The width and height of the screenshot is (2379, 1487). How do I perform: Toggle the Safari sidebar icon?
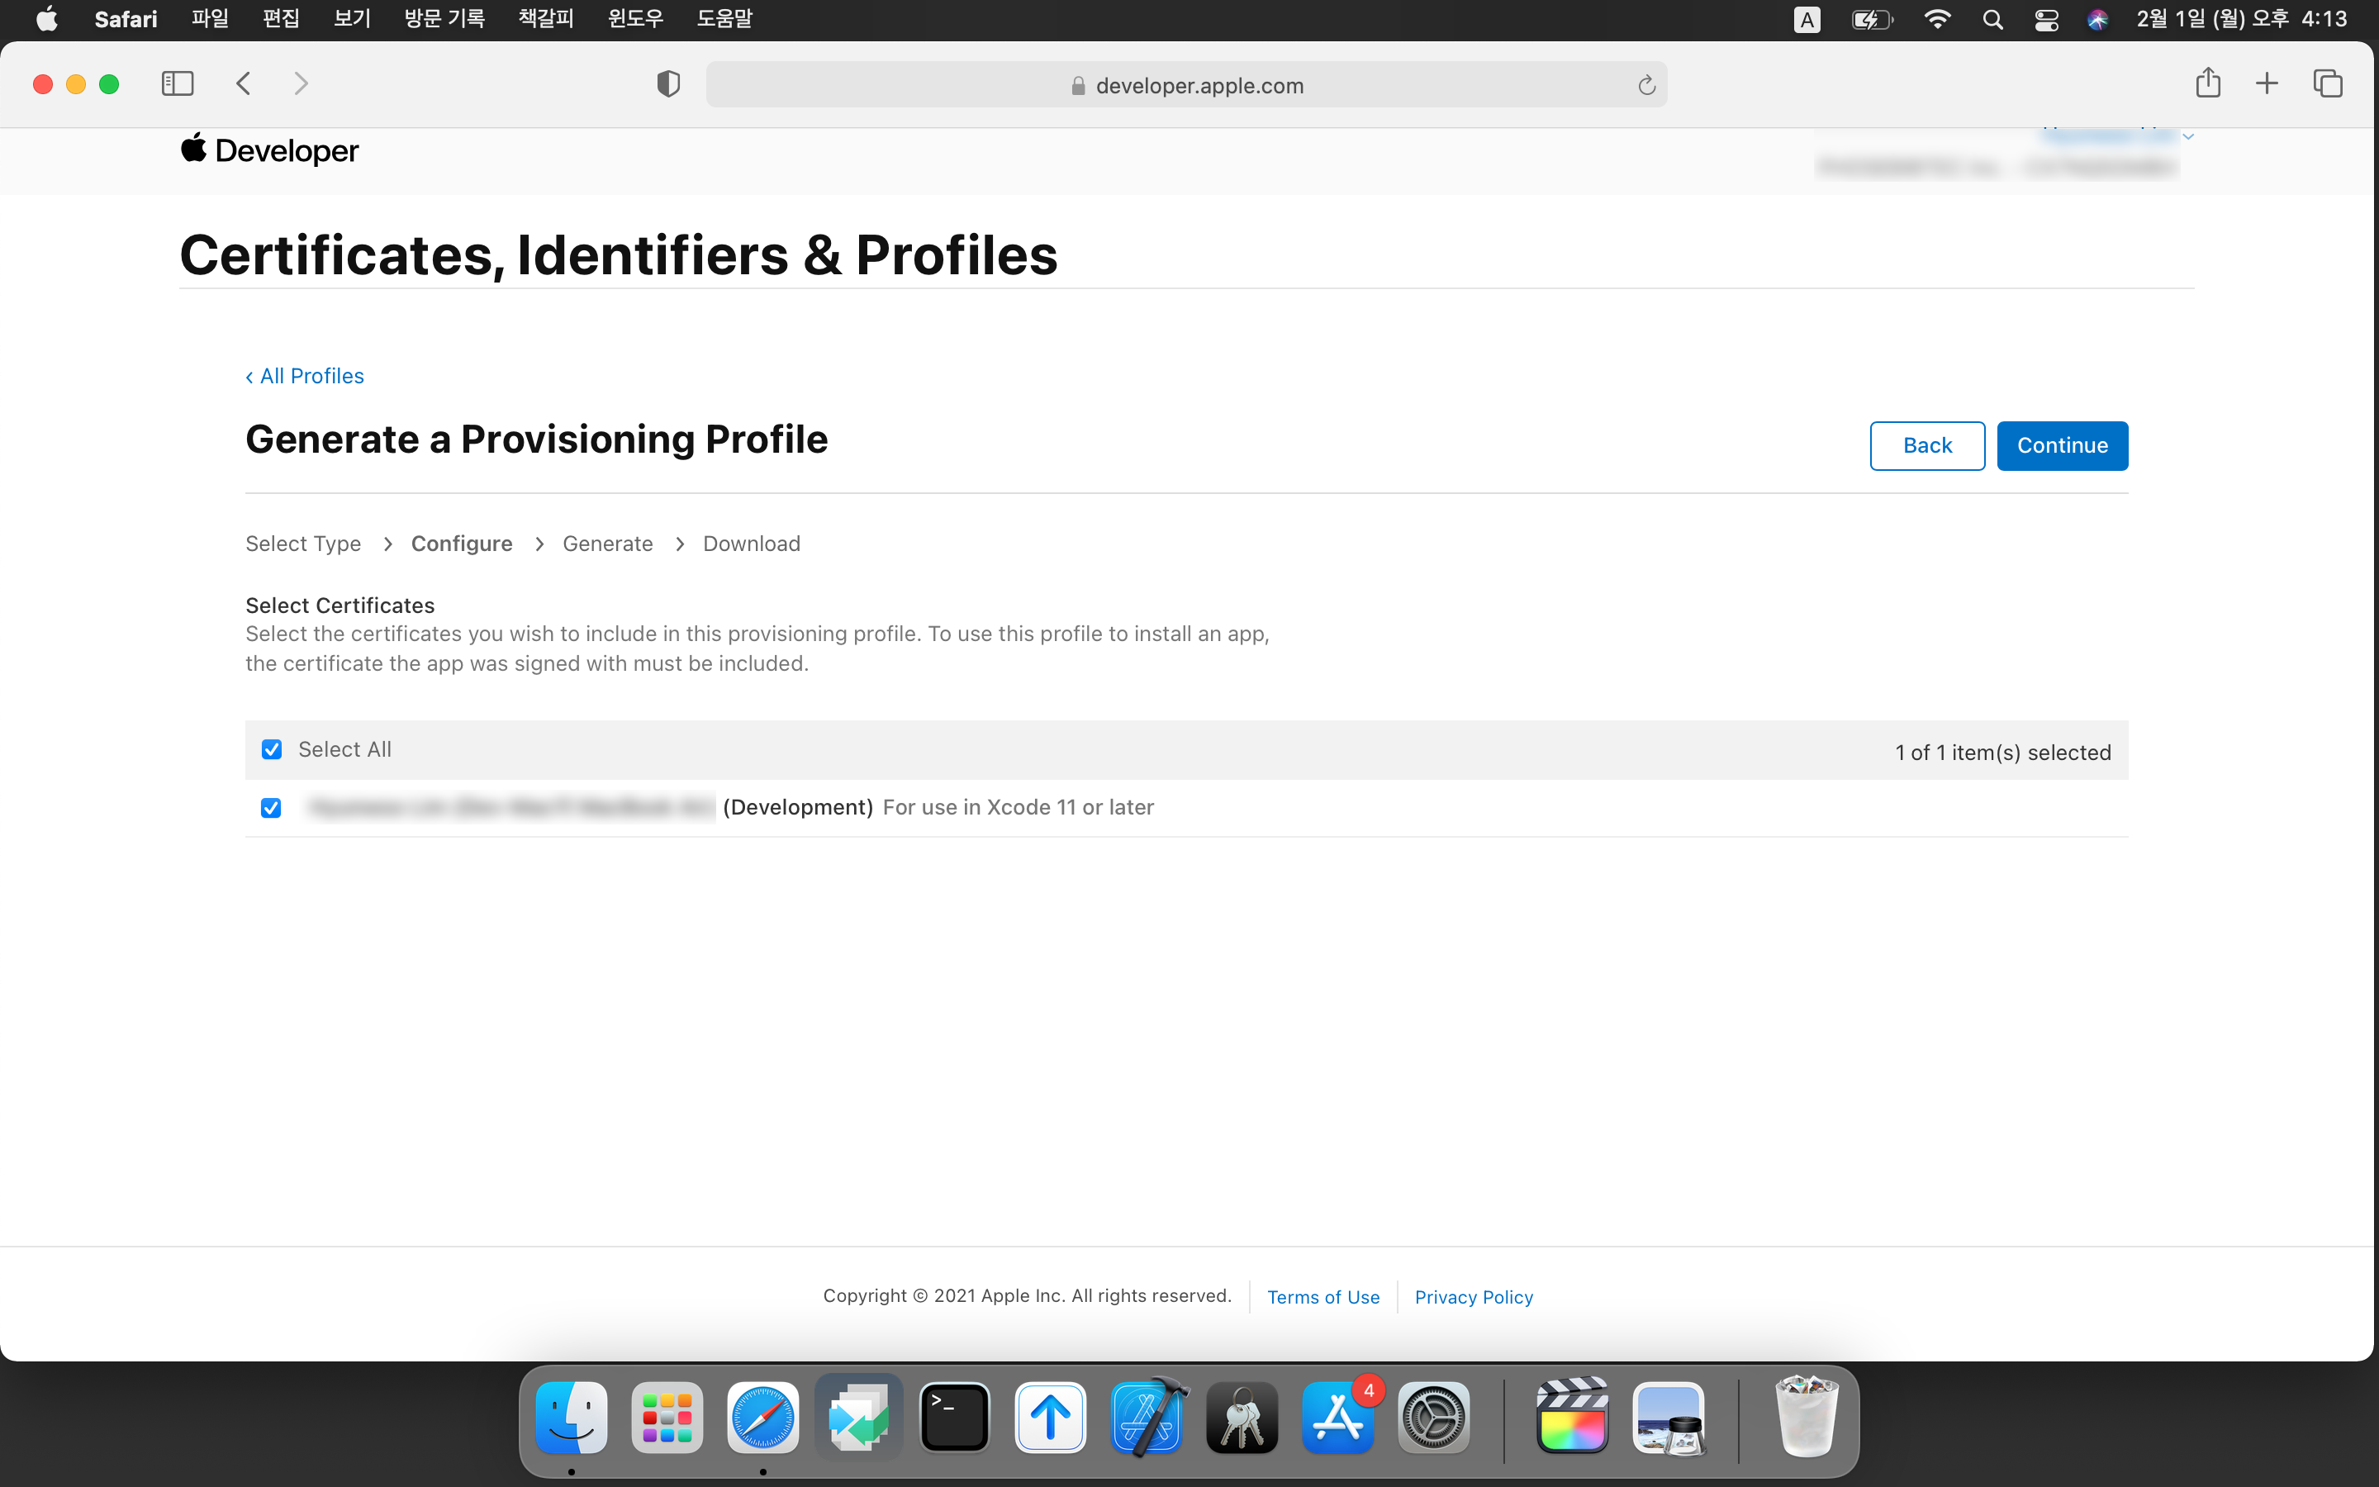177,83
